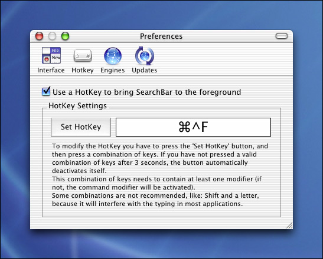
Task: Click the hotkey display field showing ⌘^F
Action: [193, 127]
